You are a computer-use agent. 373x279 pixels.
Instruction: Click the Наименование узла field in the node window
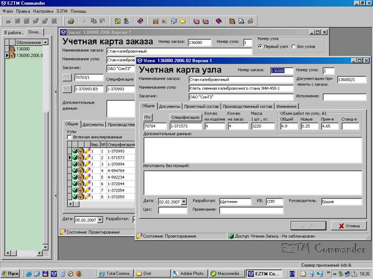[x=241, y=88]
